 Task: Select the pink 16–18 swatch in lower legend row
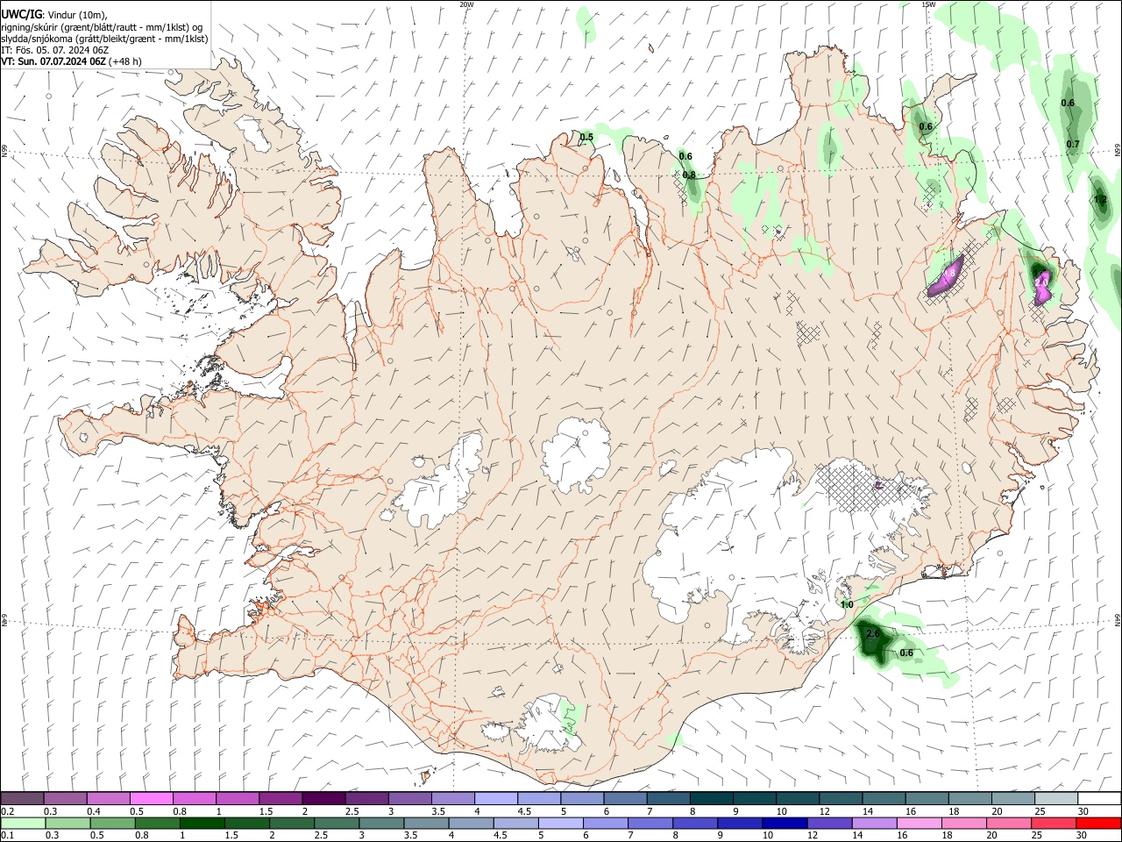920,823
